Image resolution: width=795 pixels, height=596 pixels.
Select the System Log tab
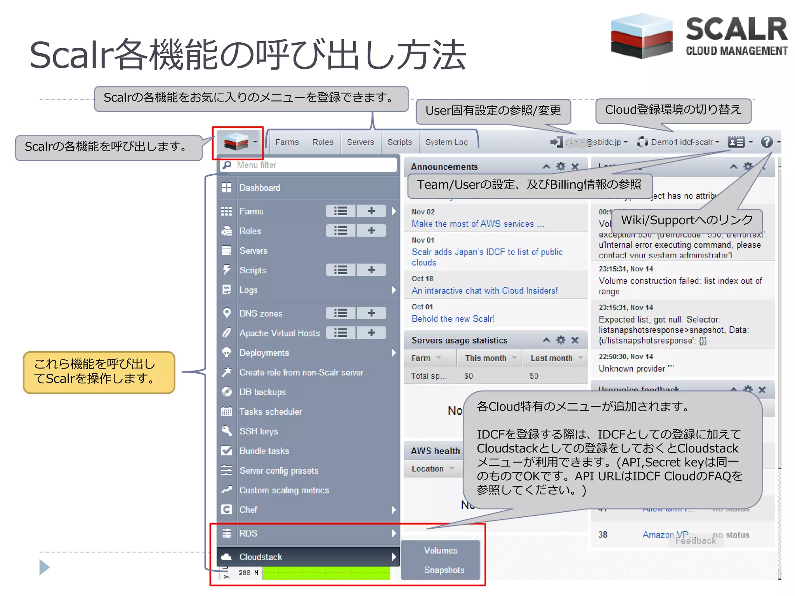pos(446,142)
